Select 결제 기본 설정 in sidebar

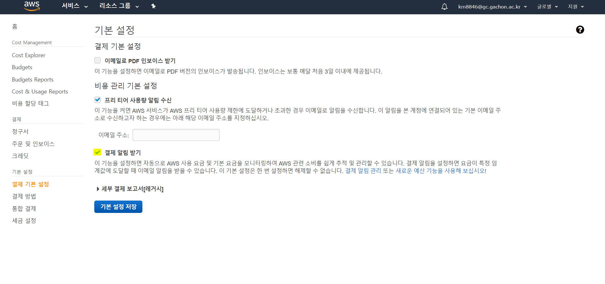30,184
